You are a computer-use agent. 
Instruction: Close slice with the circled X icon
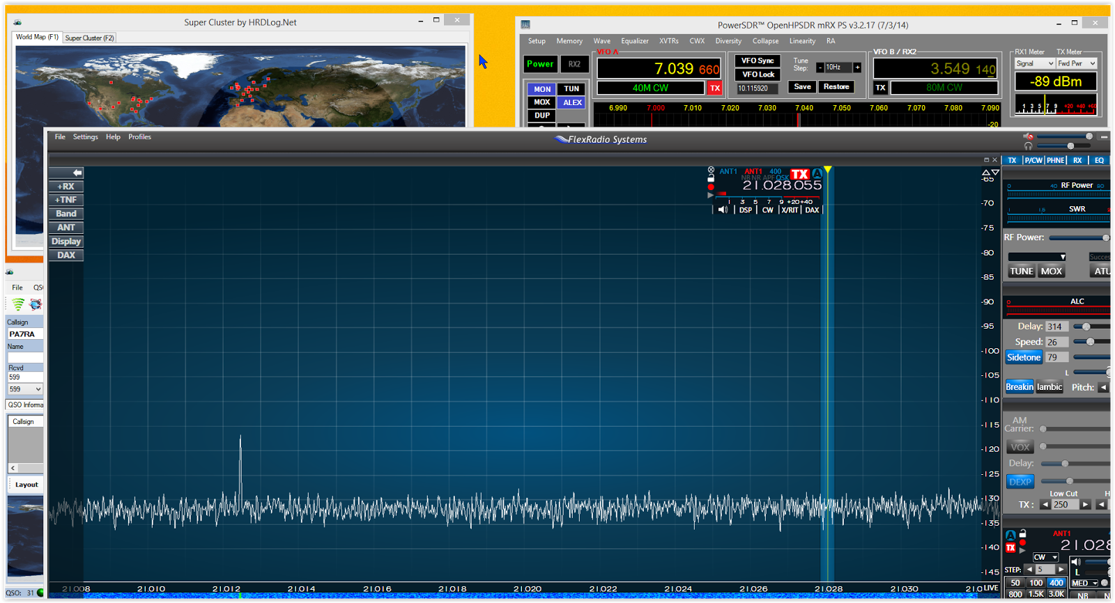coord(711,170)
